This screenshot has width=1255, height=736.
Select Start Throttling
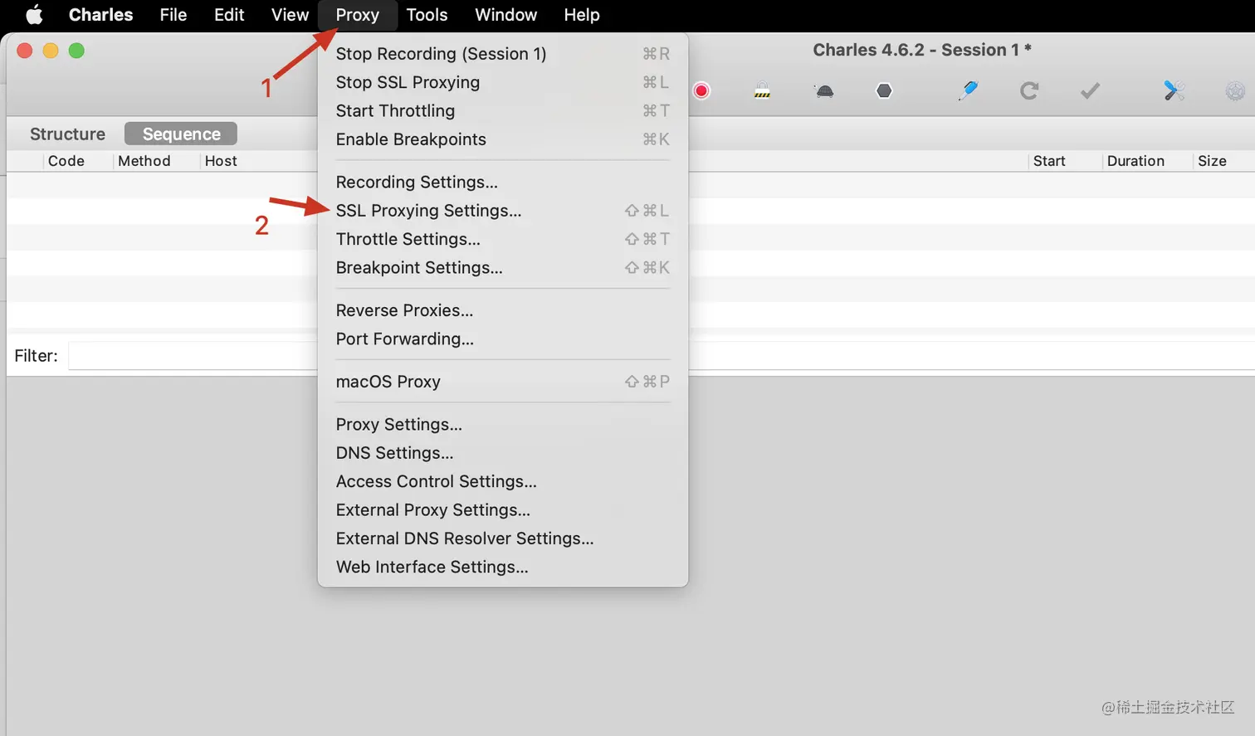click(502, 110)
